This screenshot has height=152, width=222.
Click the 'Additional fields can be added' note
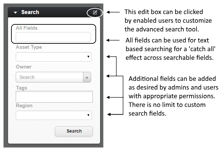coord(173,96)
